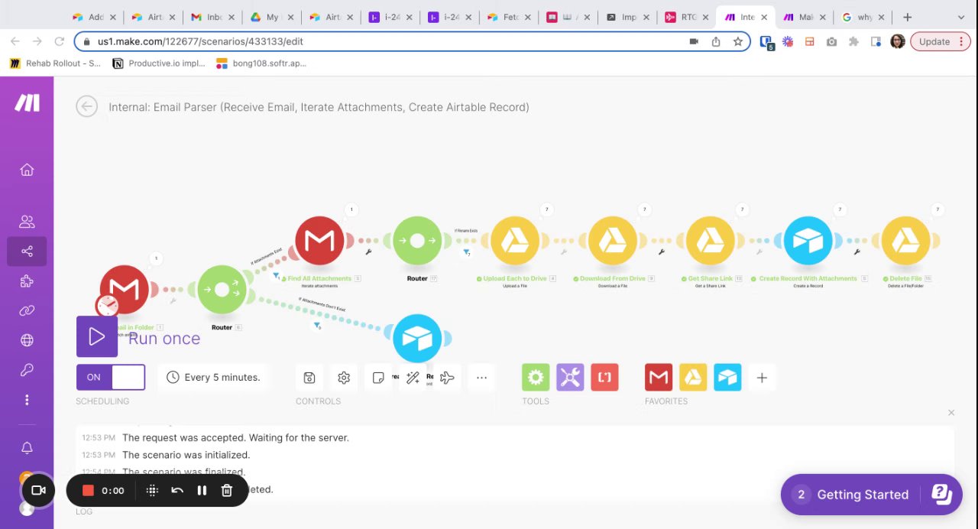Open the Productive.io impl... bookmark

160,63
